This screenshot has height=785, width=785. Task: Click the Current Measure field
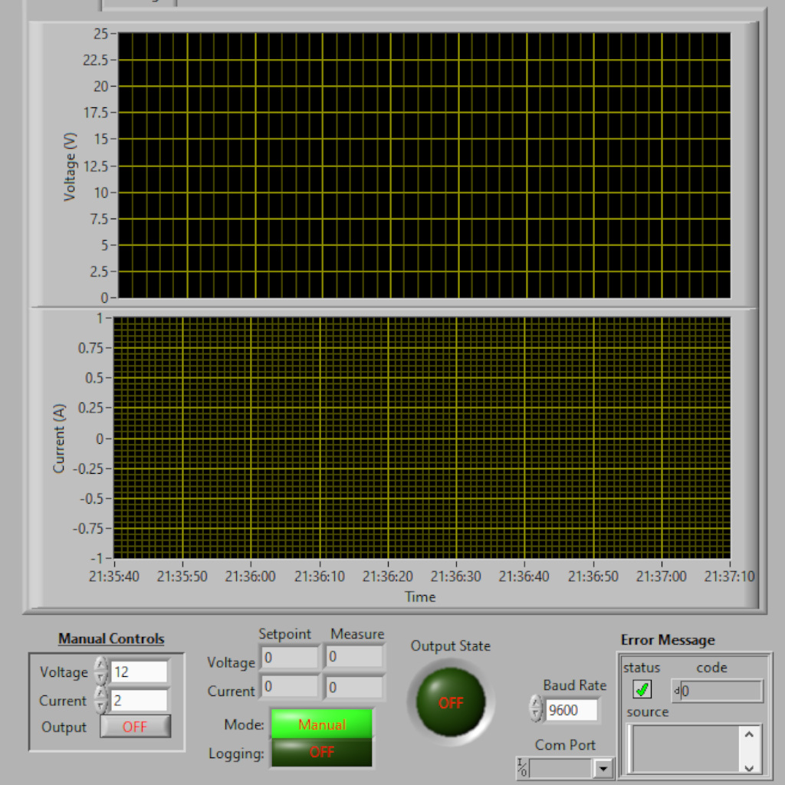click(x=354, y=686)
